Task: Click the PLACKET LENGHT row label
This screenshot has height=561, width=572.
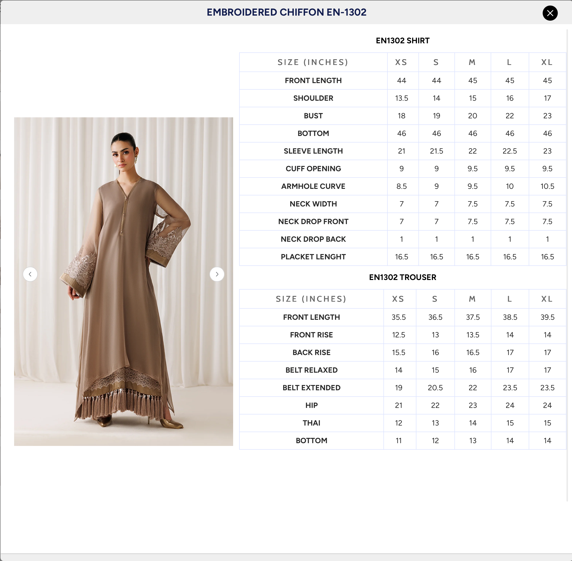Action: point(313,257)
